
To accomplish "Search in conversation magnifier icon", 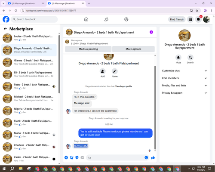I will click(190, 58).
